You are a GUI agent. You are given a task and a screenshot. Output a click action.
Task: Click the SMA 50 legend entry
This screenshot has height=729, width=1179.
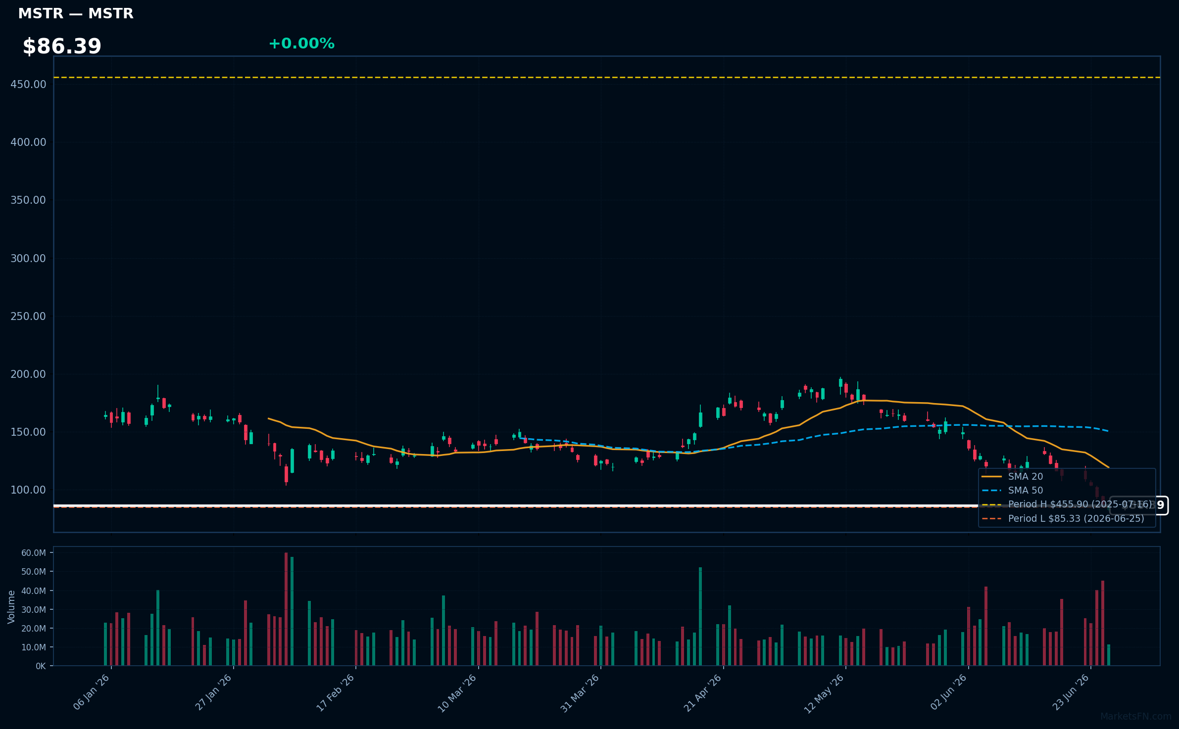(1012, 491)
